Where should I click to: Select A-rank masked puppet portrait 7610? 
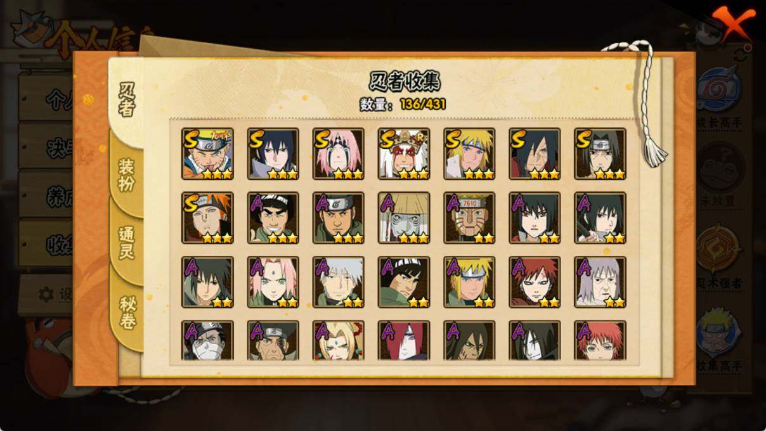pyautogui.click(x=470, y=218)
